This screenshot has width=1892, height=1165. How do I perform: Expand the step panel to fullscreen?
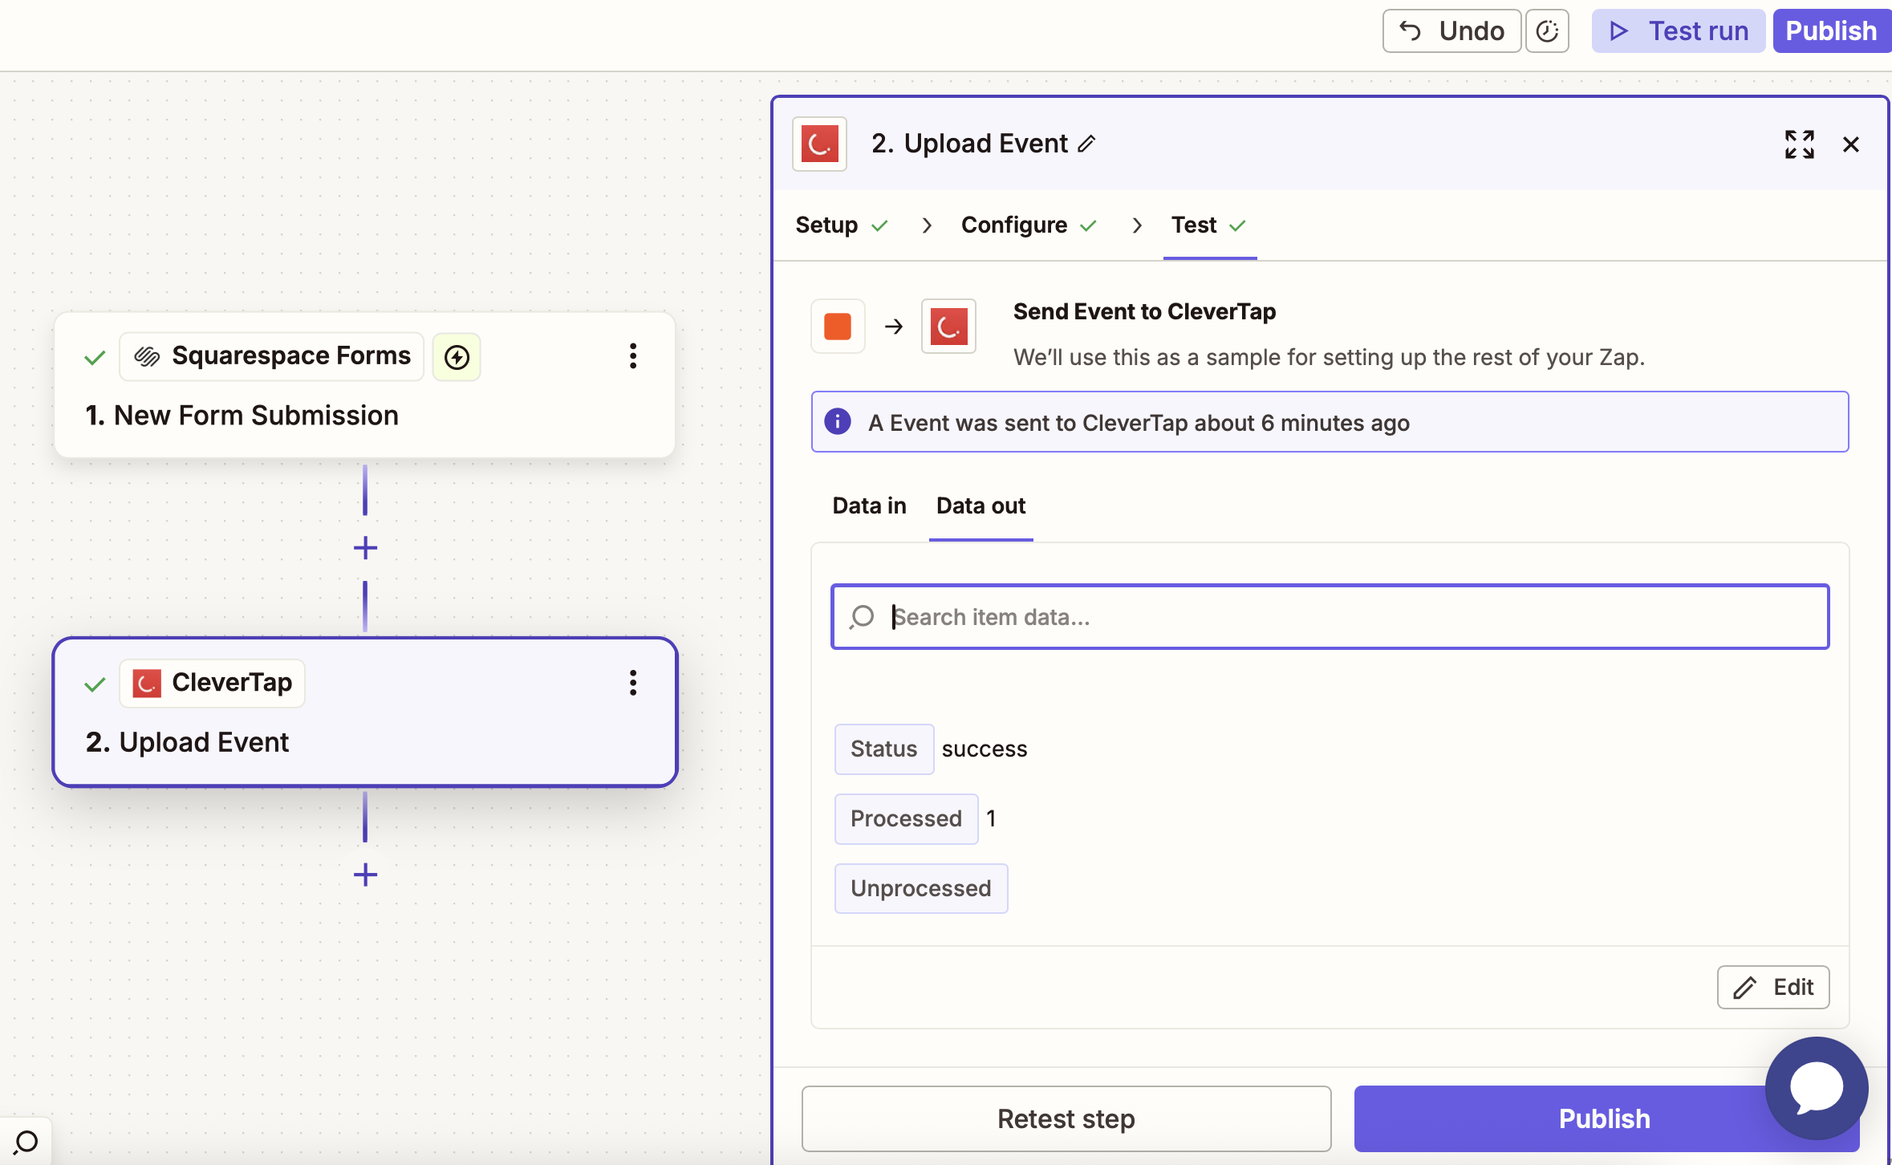[1799, 144]
